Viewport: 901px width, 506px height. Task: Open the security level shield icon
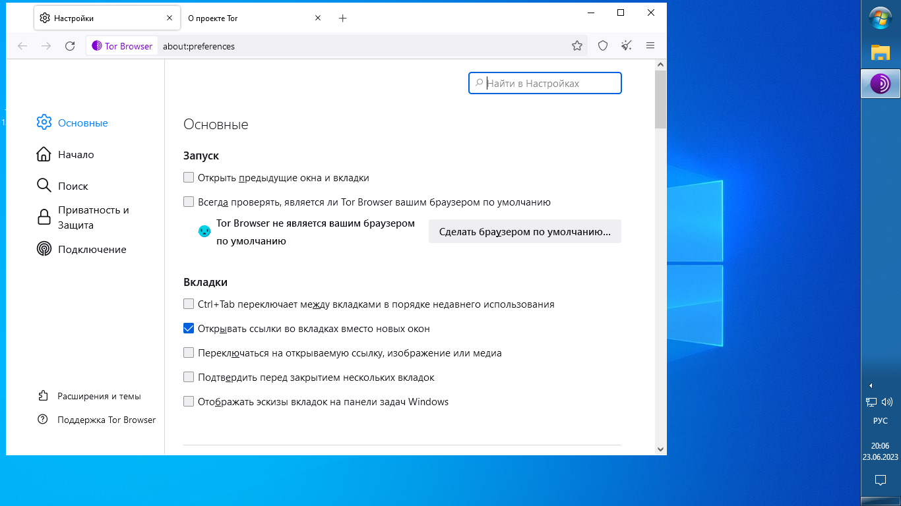tap(603, 46)
